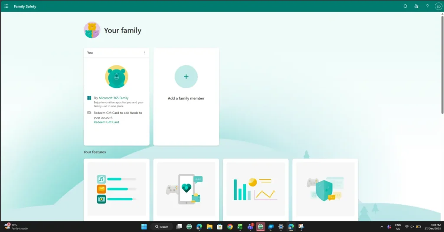Open the Settings gear on taskbar
The width and height of the screenshot is (444, 232).
pyautogui.click(x=281, y=227)
